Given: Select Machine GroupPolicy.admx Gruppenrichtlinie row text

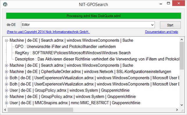Looking at the screenshot, I should point(73,96).
